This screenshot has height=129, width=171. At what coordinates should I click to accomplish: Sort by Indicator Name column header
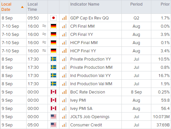[x=85, y=4]
